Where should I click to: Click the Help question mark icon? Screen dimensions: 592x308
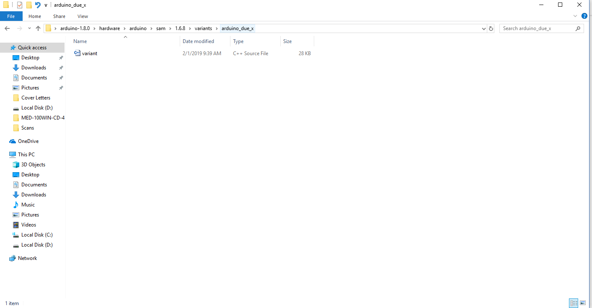(584, 16)
